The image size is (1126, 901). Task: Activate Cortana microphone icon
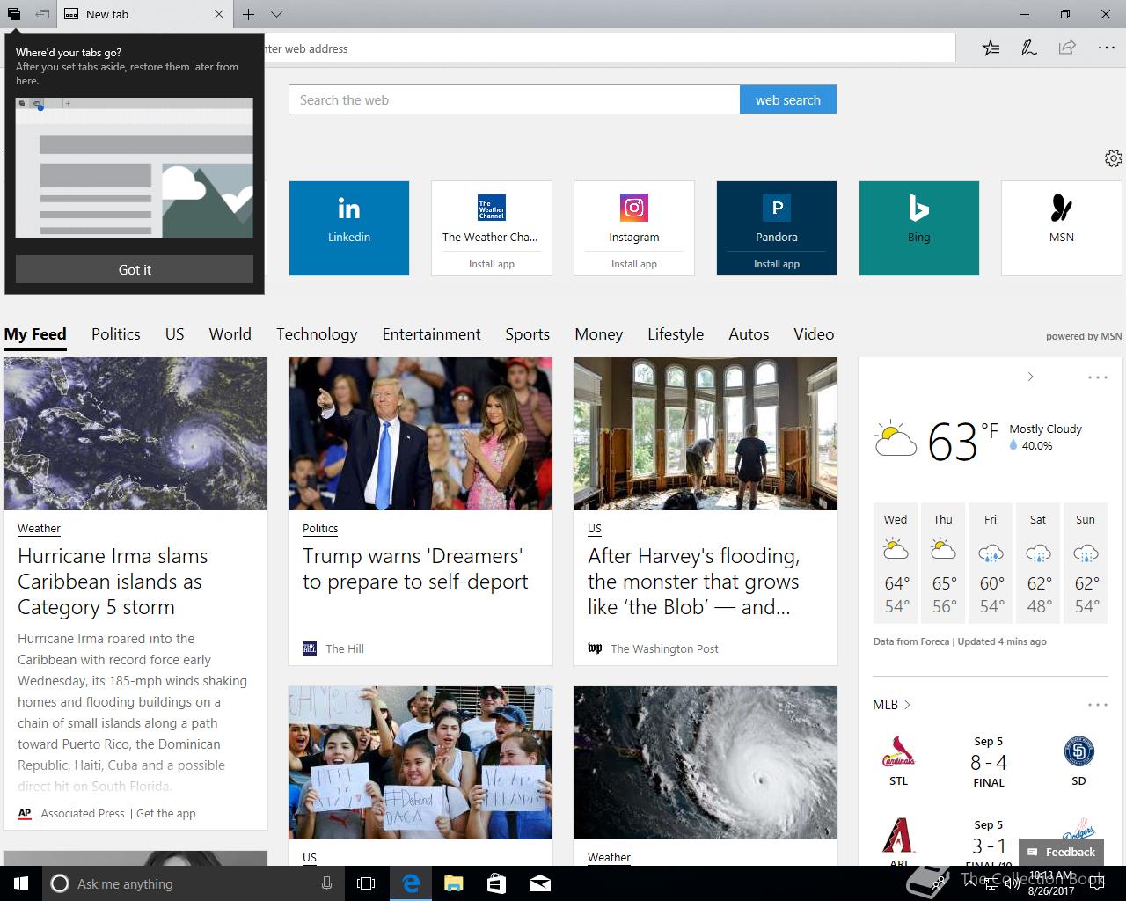point(326,883)
